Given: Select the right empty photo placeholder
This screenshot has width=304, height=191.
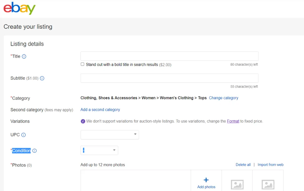Looking at the screenshot, I should tap(268, 184).
